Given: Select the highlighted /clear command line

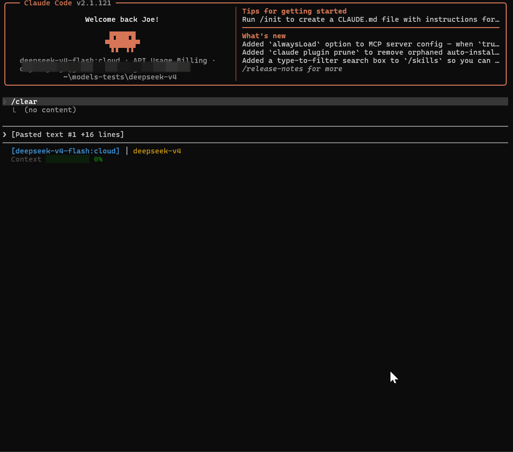Looking at the screenshot, I should coord(24,102).
